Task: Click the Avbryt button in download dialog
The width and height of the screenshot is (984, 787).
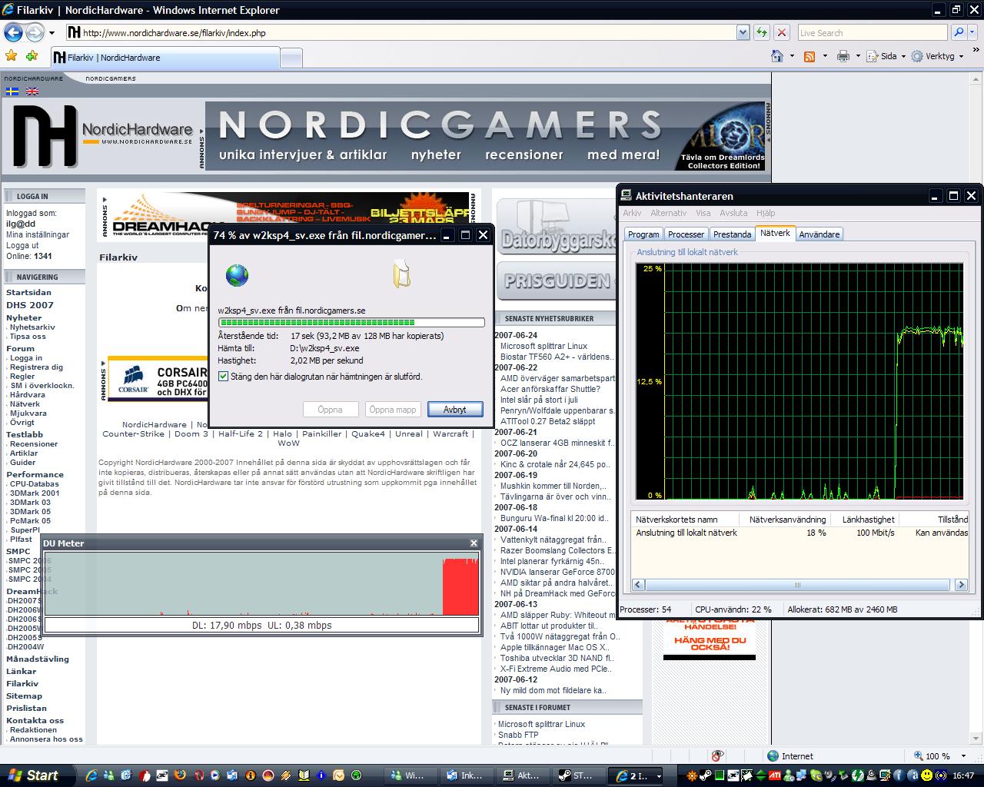Action: 454,410
